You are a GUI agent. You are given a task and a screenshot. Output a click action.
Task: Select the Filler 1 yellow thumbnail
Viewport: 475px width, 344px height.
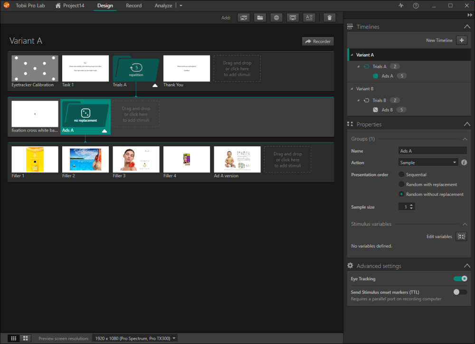tap(35, 160)
